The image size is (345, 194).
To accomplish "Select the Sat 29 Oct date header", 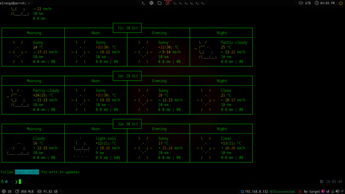I will pyautogui.click(x=128, y=76).
